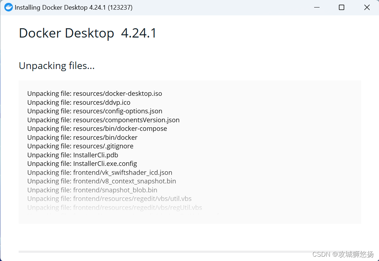Click the Docker whale icon in title bar

click(8, 7)
